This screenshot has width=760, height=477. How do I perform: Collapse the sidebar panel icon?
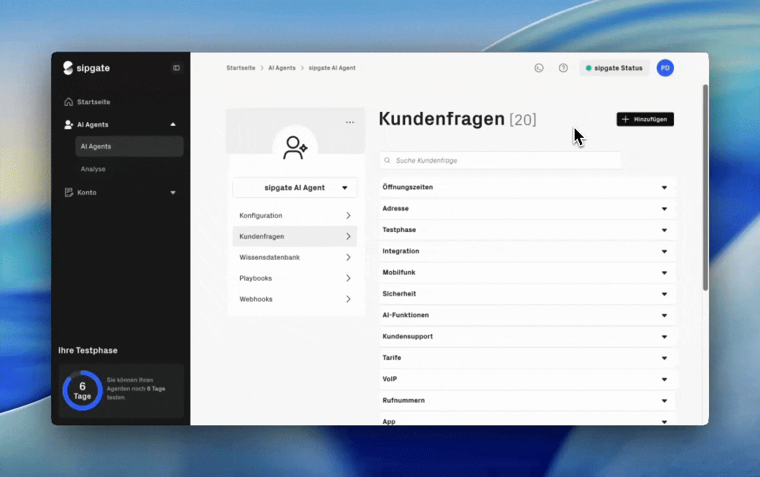tap(176, 68)
